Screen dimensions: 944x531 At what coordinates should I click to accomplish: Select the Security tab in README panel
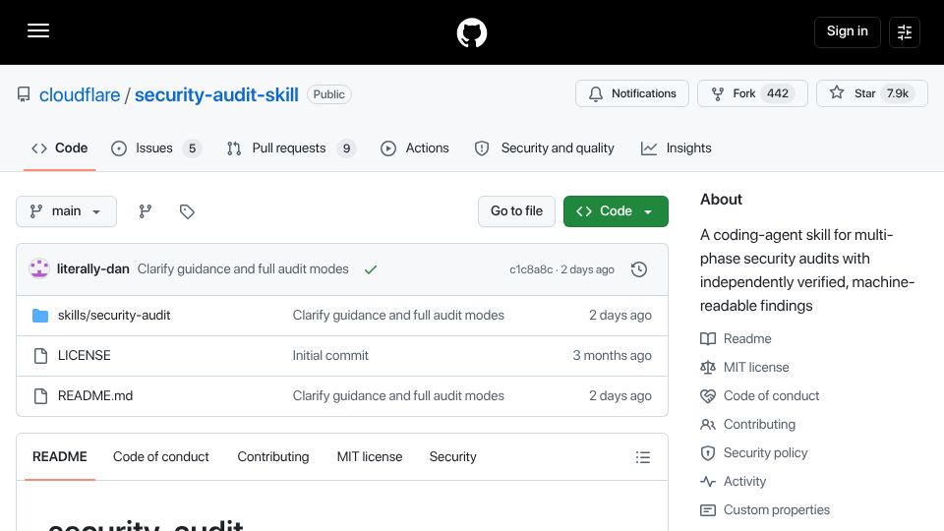[x=452, y=457]
